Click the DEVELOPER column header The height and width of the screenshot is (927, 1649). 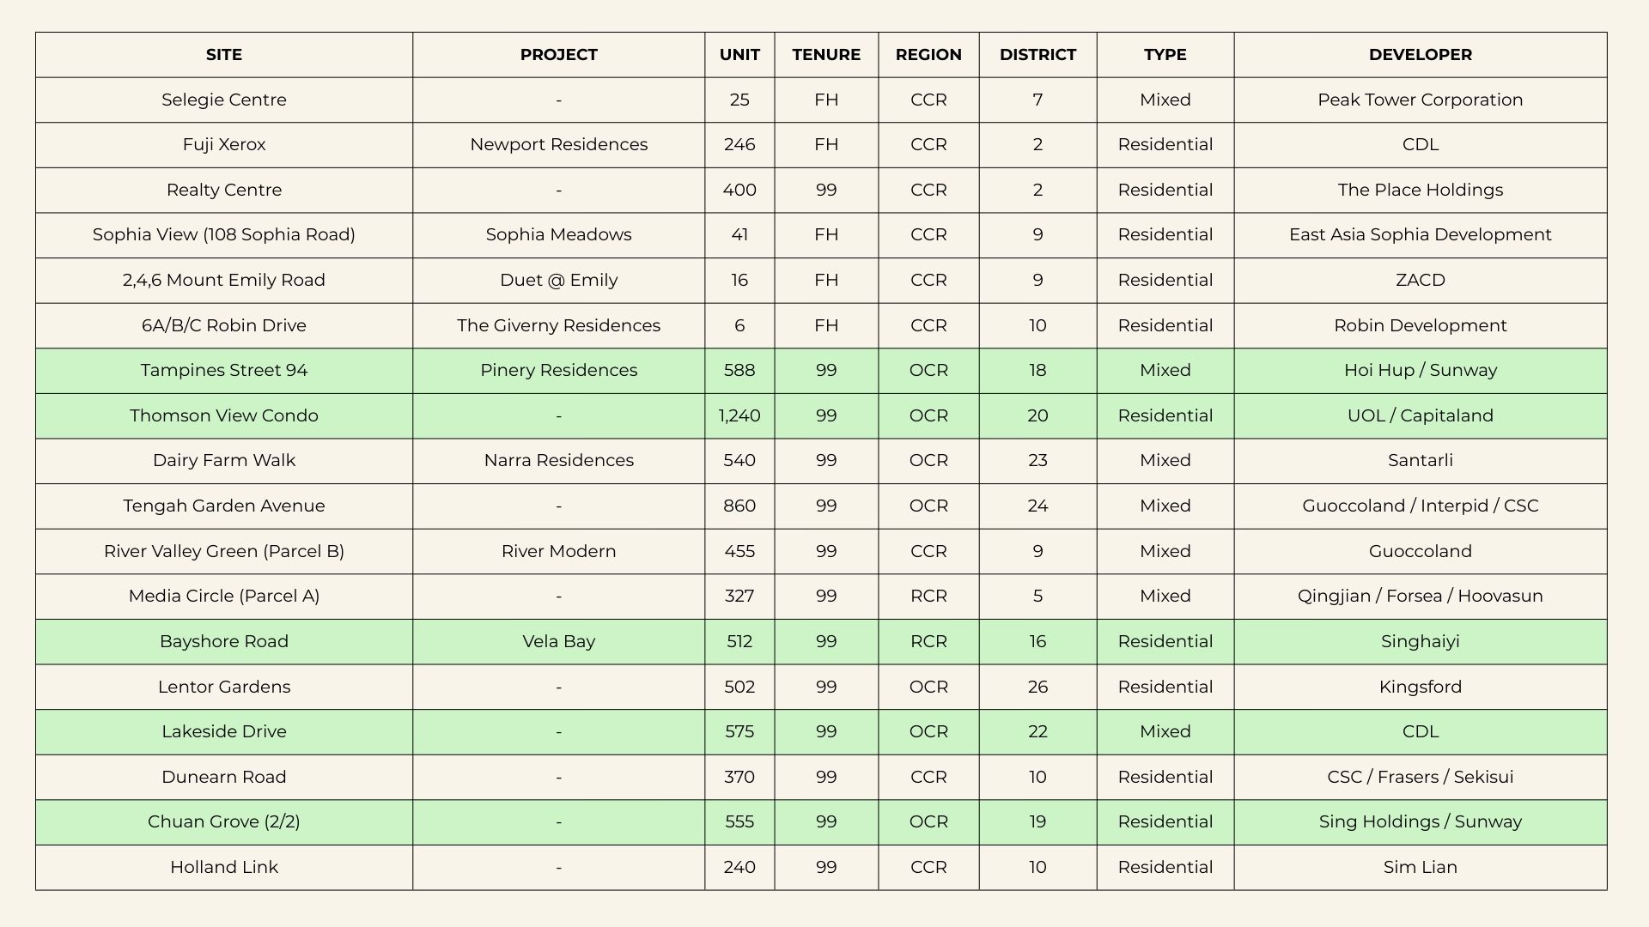point(1420,55)
